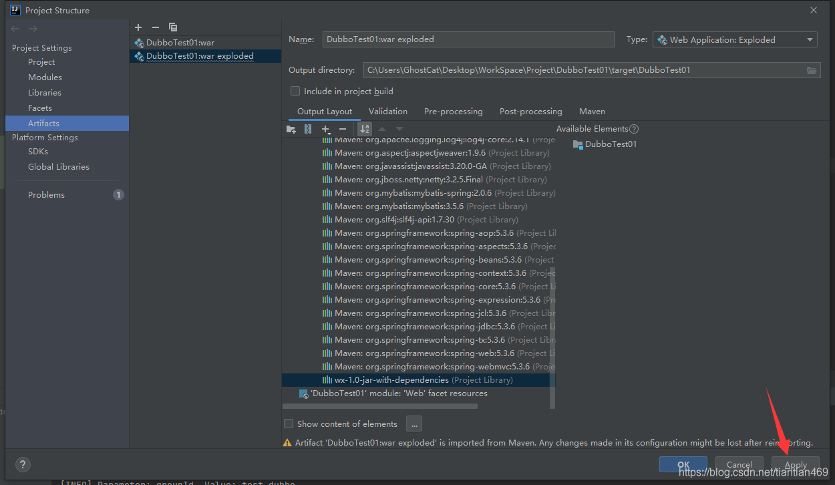Open Problems section
Image resolution: width=835 pixels, height=485 pixels.
(47, 195)
